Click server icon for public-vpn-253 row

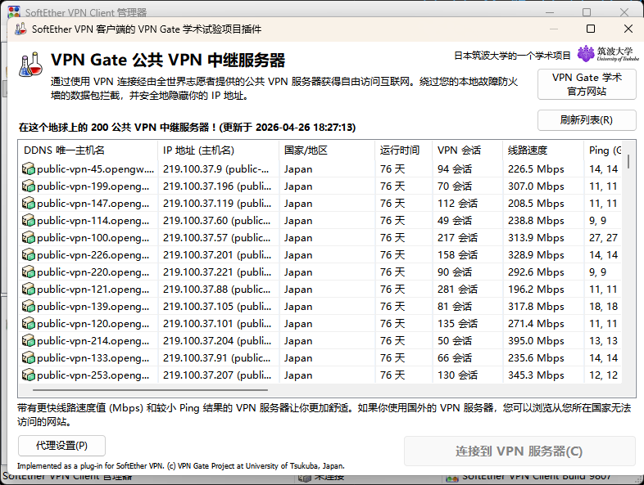pos(29,375)
